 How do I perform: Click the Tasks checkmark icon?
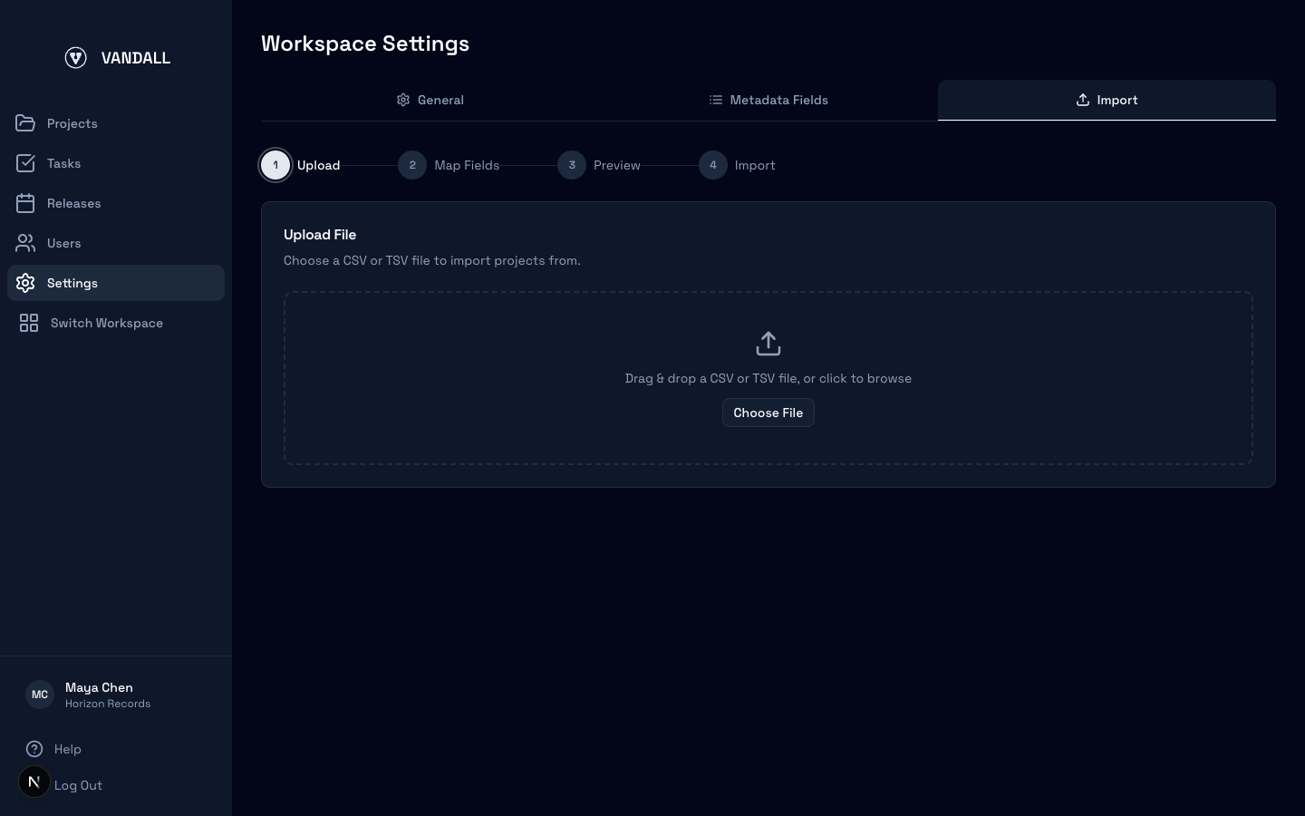pyautogui.click(x=25, y=163)
